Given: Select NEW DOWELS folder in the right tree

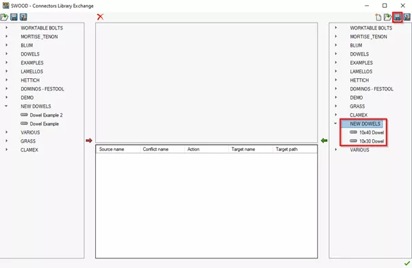Looking at the screenshot, I should pyautogui.click(x=365, y=124).
